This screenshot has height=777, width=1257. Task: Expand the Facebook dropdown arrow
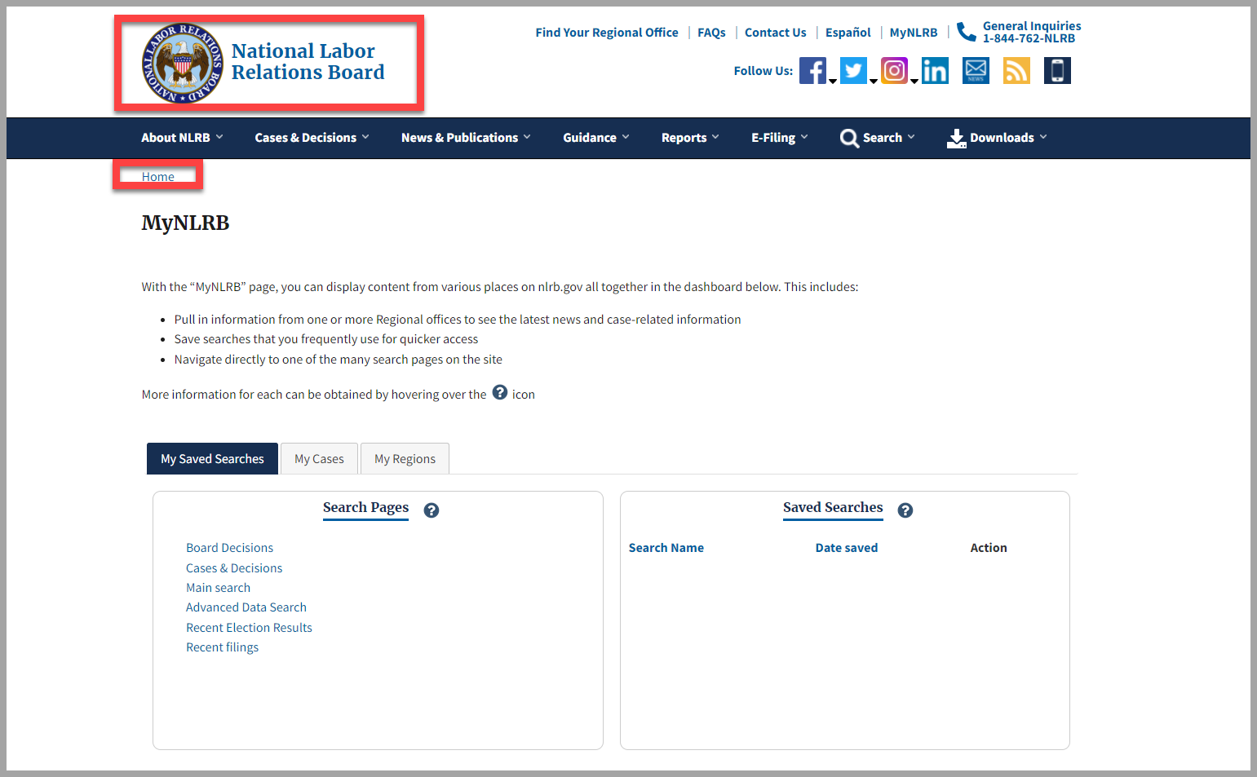click(x=833, y=81)
